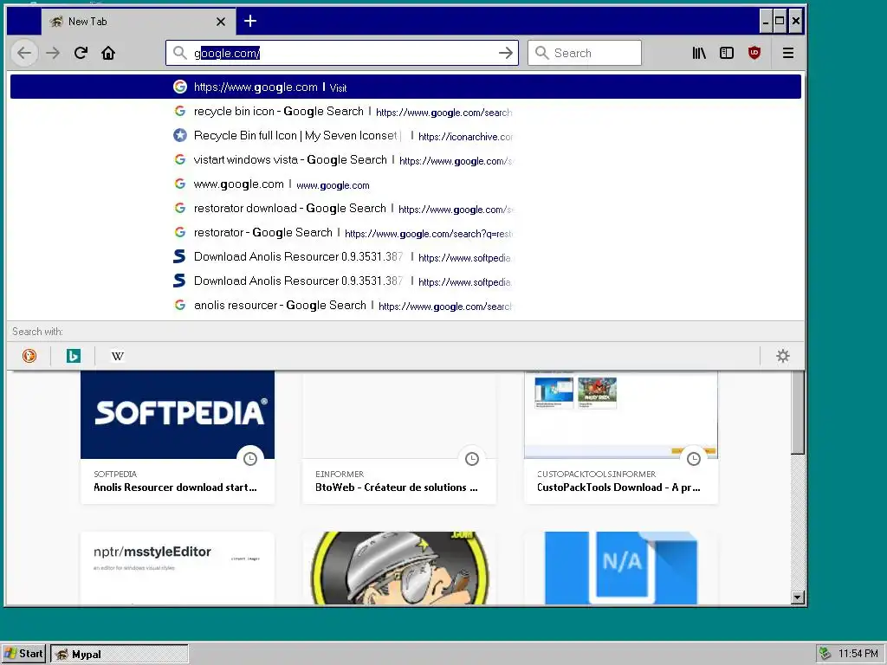The image size is (887, 665).
Task: Open the nptr/msstyleEditor tile
Action: [x=178, y=568]
